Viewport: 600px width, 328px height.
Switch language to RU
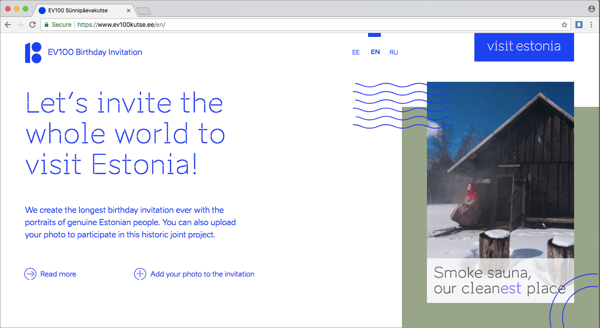394,52
